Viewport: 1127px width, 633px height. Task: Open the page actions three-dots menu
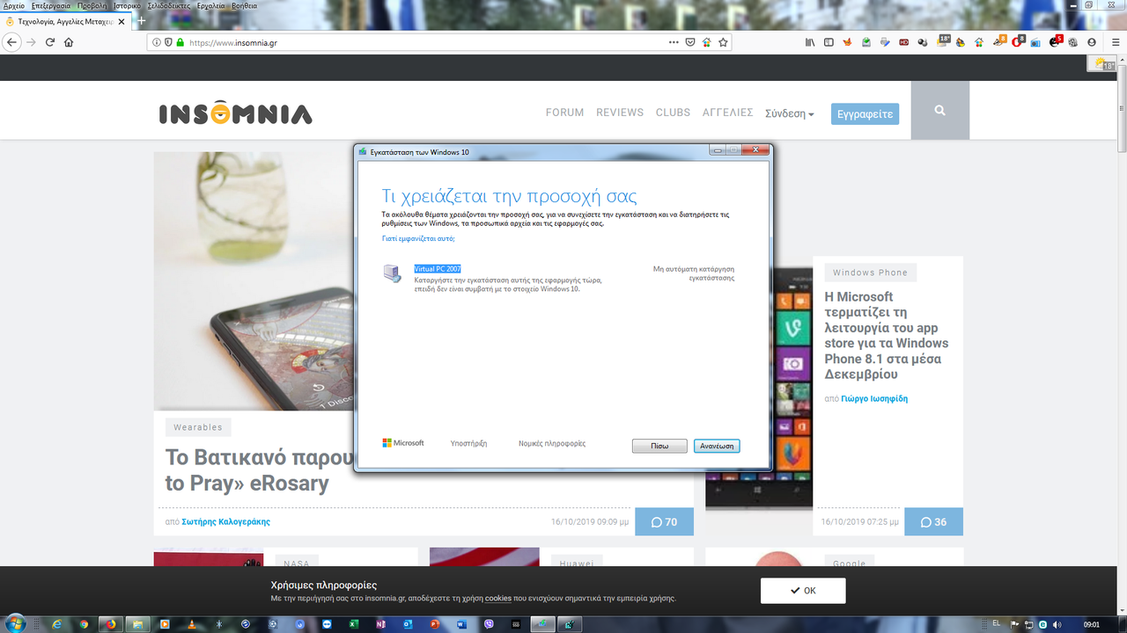click(x=674, y=42)
